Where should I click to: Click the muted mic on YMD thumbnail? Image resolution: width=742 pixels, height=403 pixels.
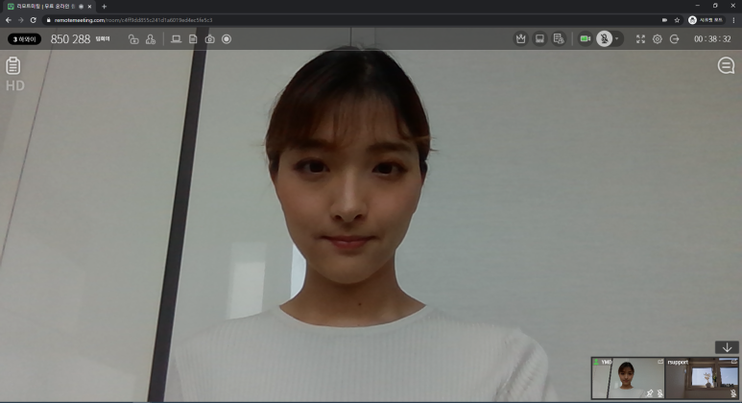point(659,393)
